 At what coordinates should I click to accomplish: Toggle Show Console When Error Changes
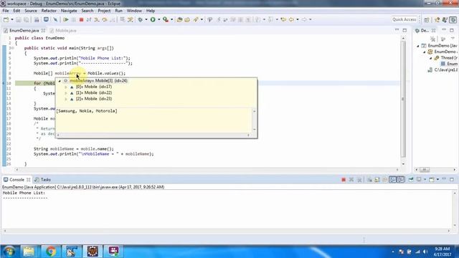(400, 180)
